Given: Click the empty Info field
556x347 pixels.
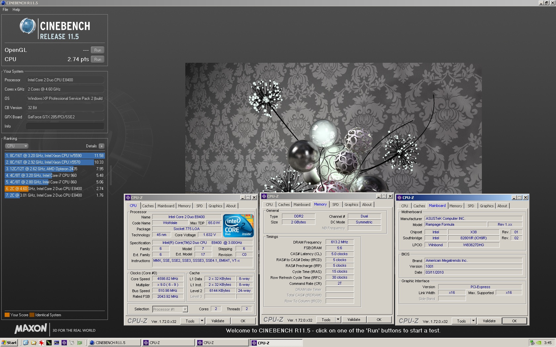Looking at the screenshot, I should (65, 126).
